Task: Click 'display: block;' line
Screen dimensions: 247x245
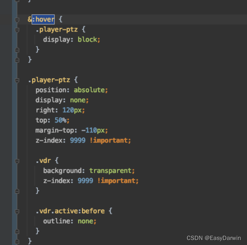Action: [72, 40]
